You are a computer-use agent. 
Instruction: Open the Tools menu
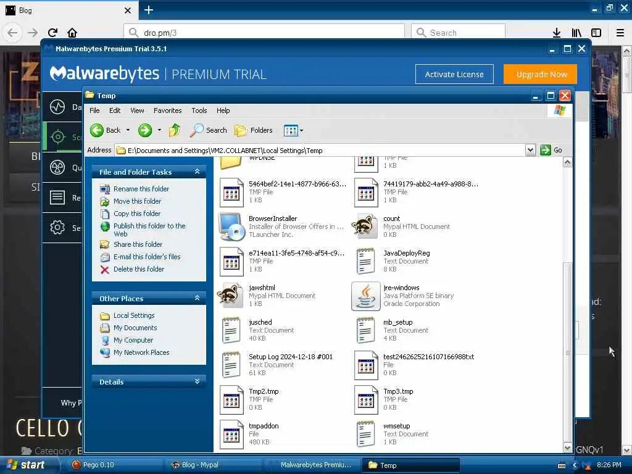[199, 110]
